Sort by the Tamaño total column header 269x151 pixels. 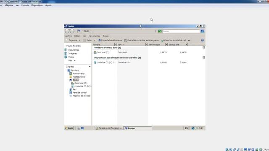click(x=156, y=44)
